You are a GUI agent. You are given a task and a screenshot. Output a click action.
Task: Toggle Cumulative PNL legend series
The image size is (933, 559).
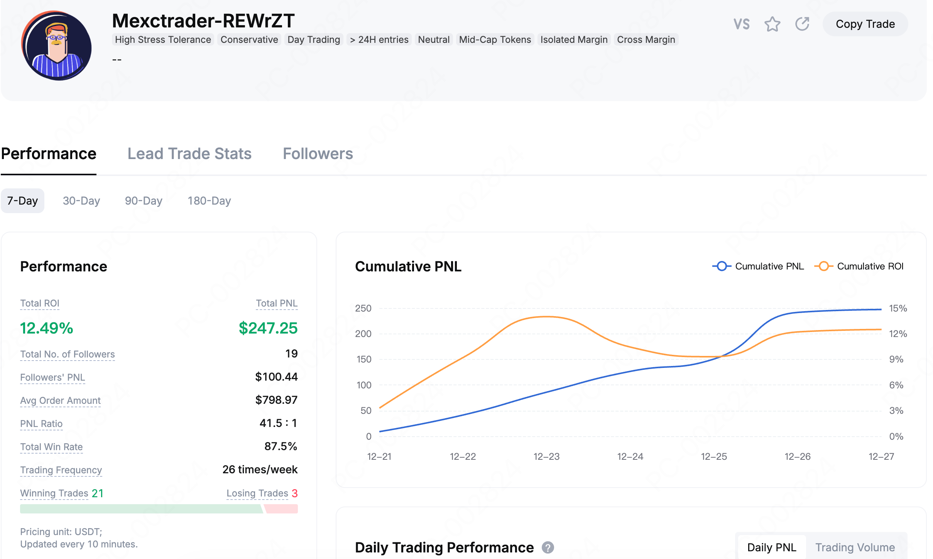758,266
